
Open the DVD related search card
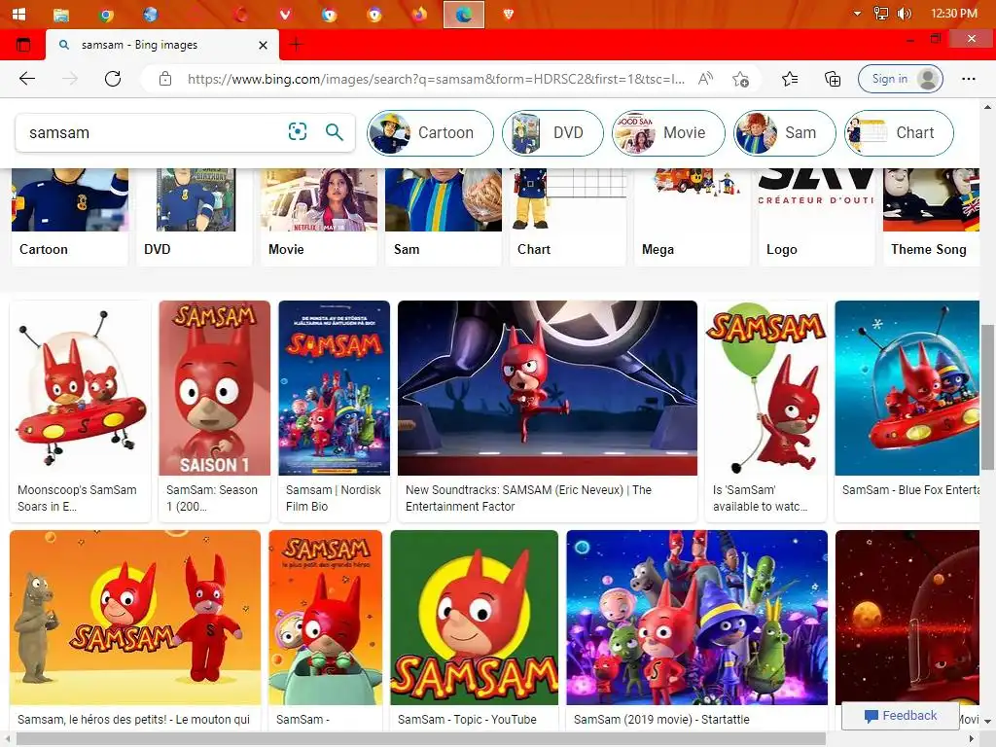click(195, 216)
